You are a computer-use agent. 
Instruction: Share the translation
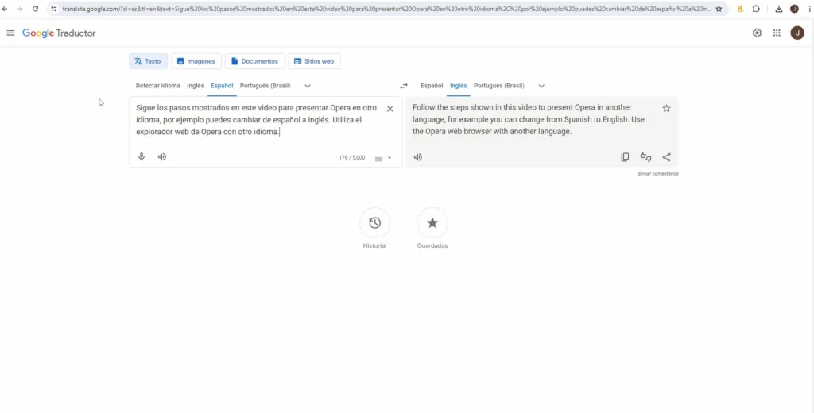click(667, 157)
